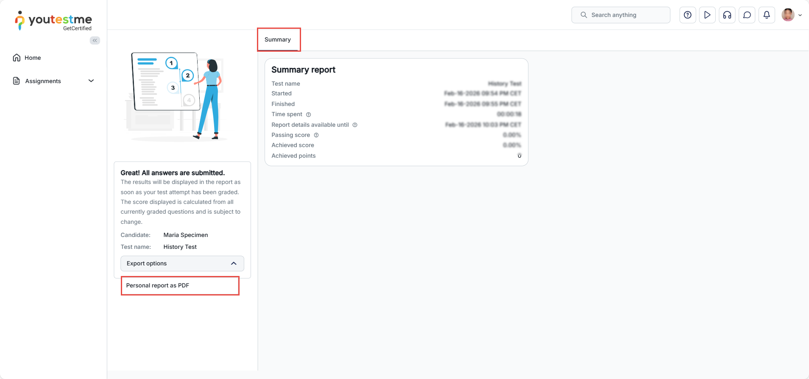Open the user profile dropdown arrow
This screenshot has width=809, height=379.
[800, 15]
